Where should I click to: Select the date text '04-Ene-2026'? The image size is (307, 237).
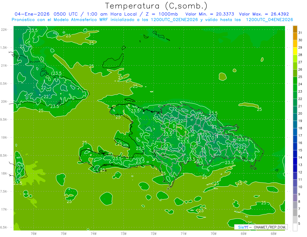coord(32,14)
